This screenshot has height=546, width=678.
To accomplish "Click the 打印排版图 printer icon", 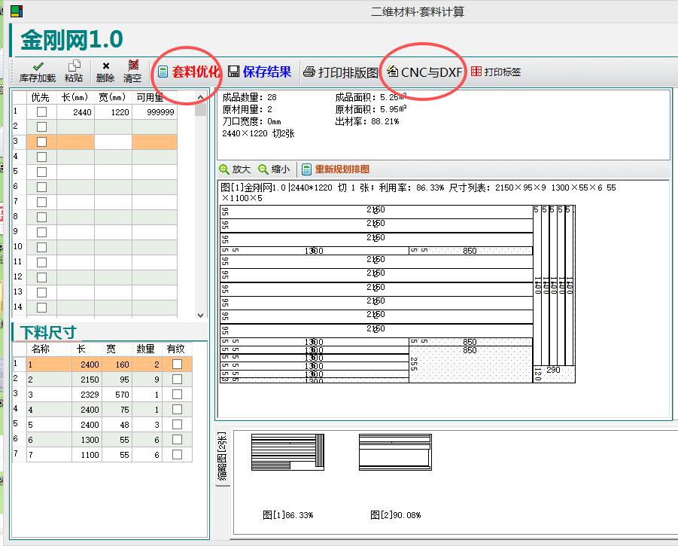I will [x=309, y=72].
